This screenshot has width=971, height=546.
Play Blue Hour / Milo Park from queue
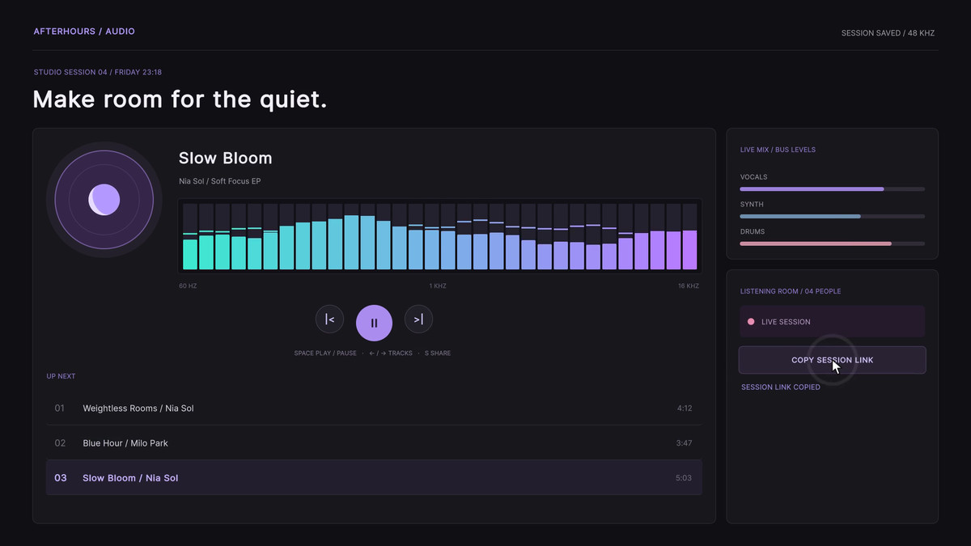point(374,443)
